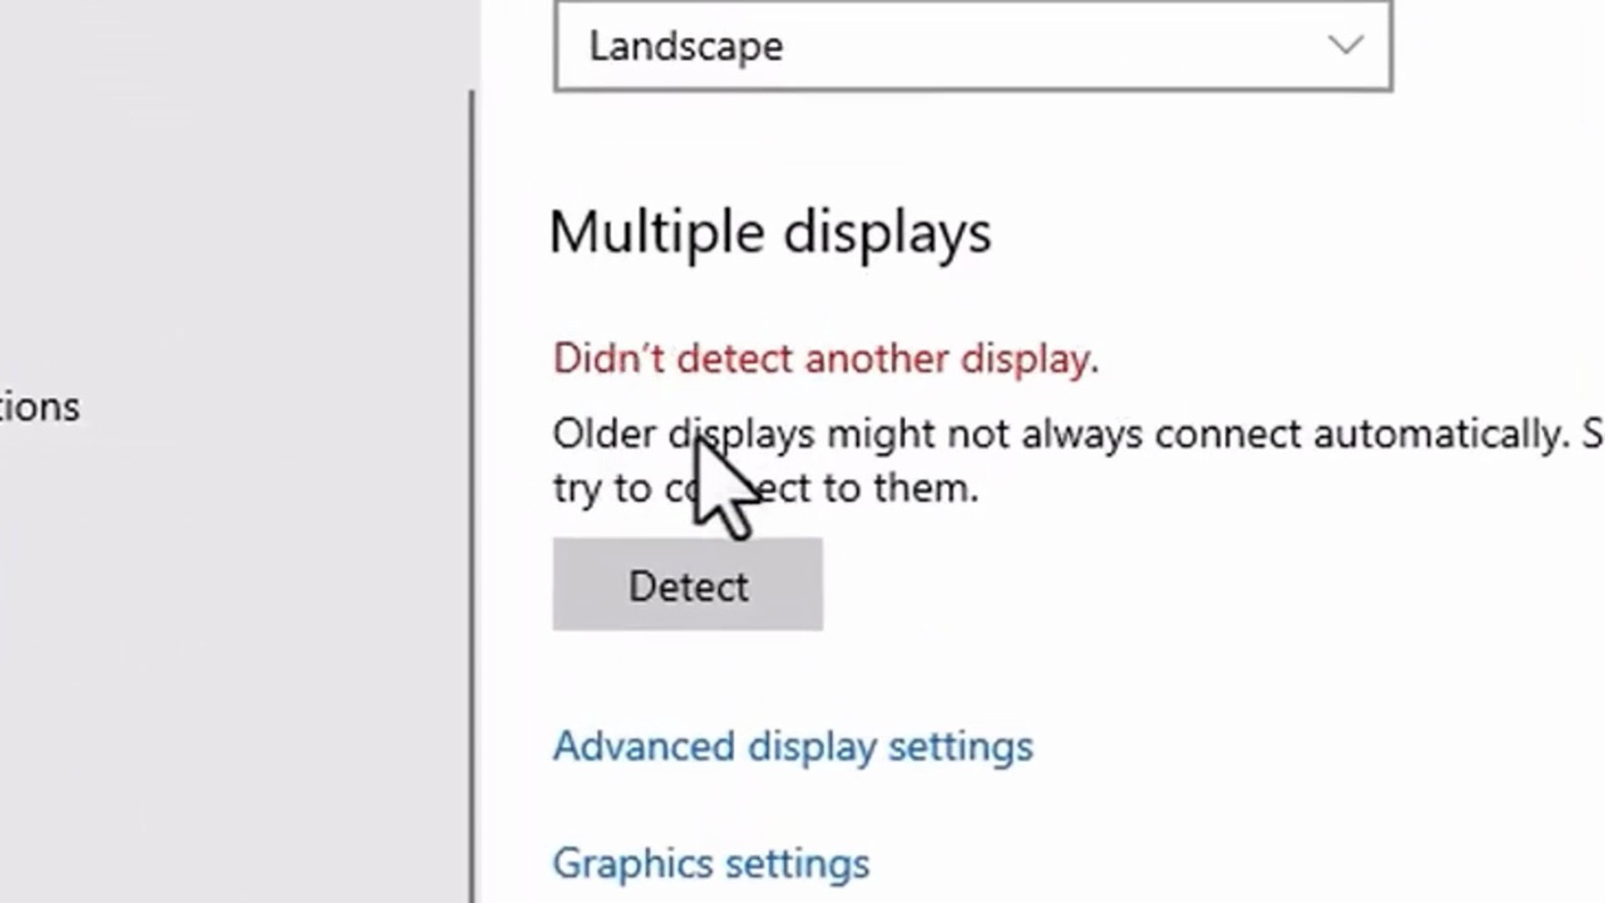Click the word 'Multiple' in the heading
Image resolution: width=1605 pixels, height=903 pixels.
[x=656, y=232]
